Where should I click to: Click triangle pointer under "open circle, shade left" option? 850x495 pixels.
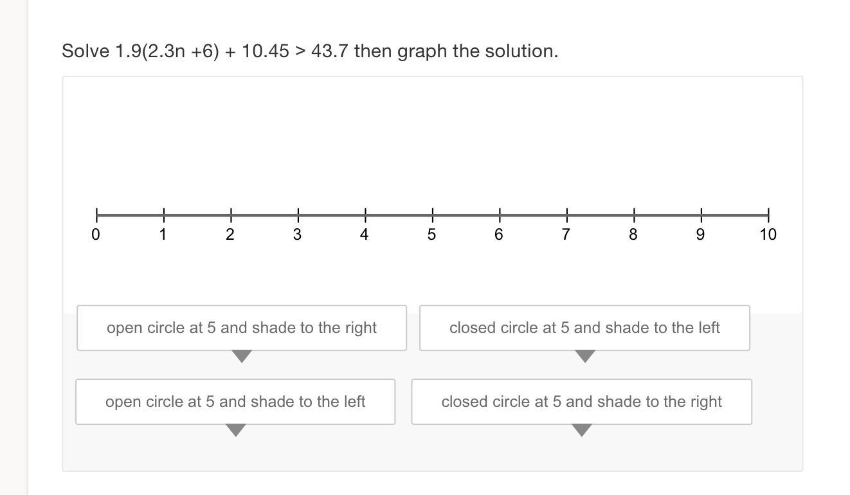[236, 430]
